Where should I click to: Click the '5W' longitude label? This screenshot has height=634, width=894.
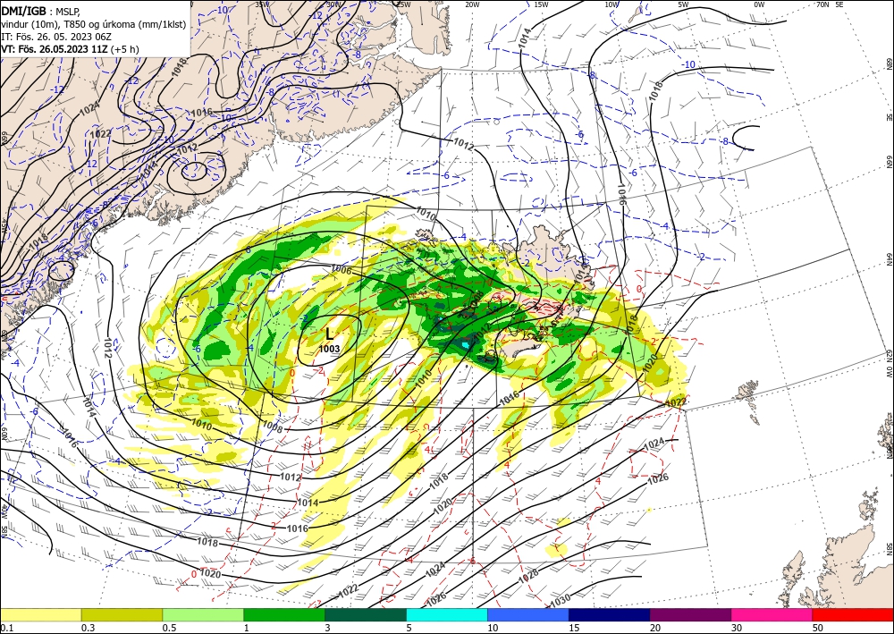click(684, 4)
